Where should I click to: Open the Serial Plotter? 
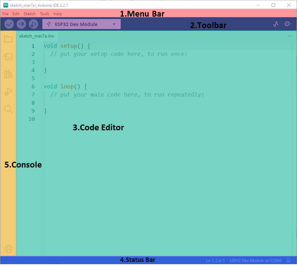(276, 24)
